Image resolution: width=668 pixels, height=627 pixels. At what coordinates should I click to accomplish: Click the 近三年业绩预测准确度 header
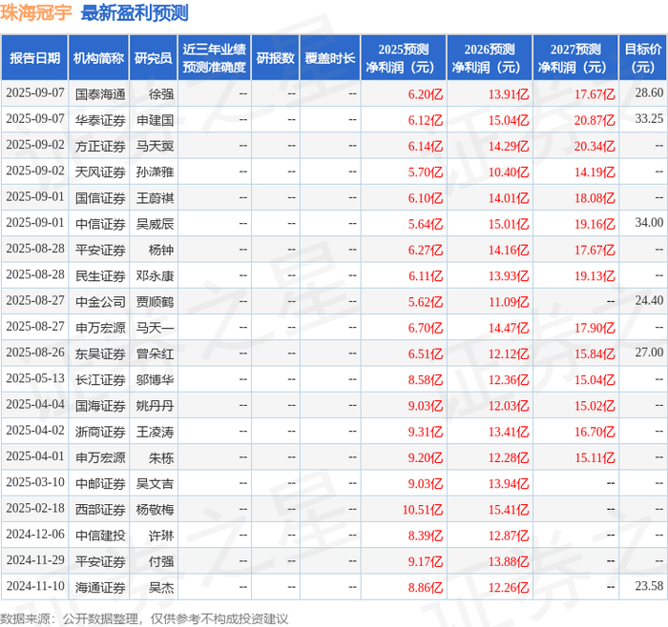point(215,58)
